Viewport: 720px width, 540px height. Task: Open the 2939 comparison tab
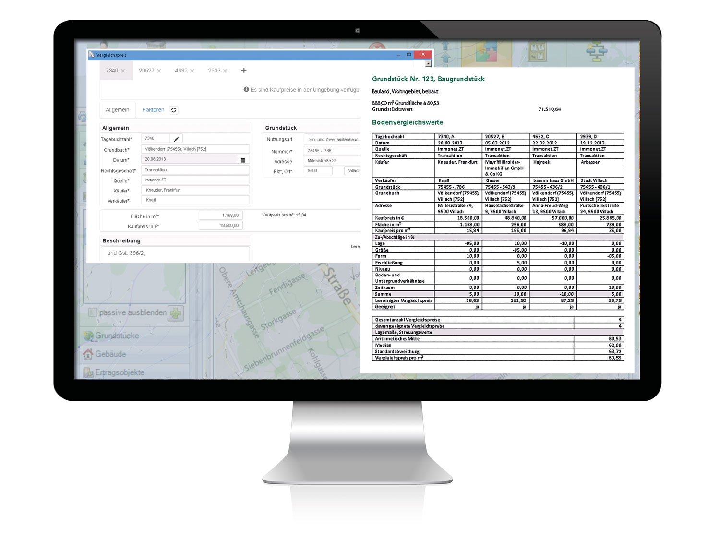[x=214, y=71]
